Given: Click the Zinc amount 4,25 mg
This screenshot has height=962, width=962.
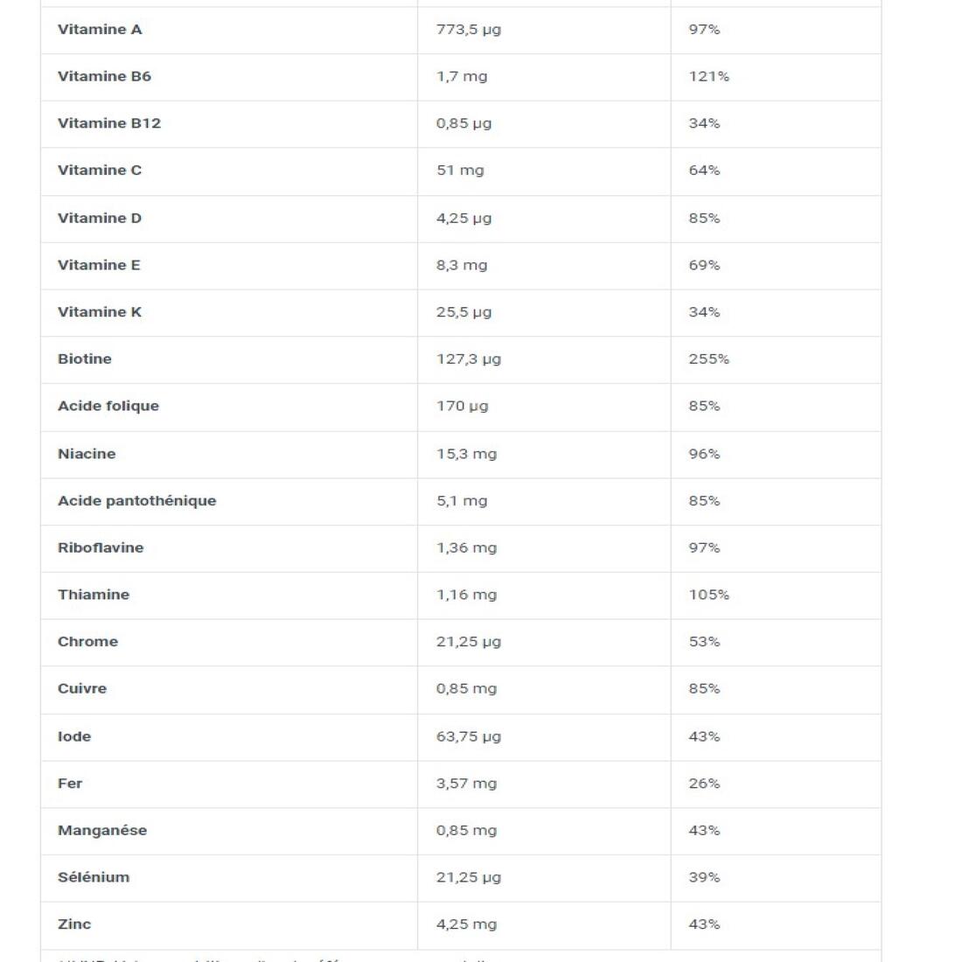Looking at the screenshot, I should point(466,924).
